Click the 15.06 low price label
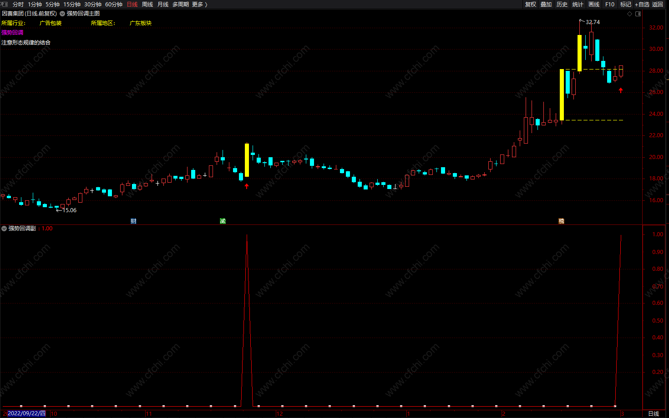Image resolution: width=669 pixels, height=418 pixels. click(x=69, y=210)
